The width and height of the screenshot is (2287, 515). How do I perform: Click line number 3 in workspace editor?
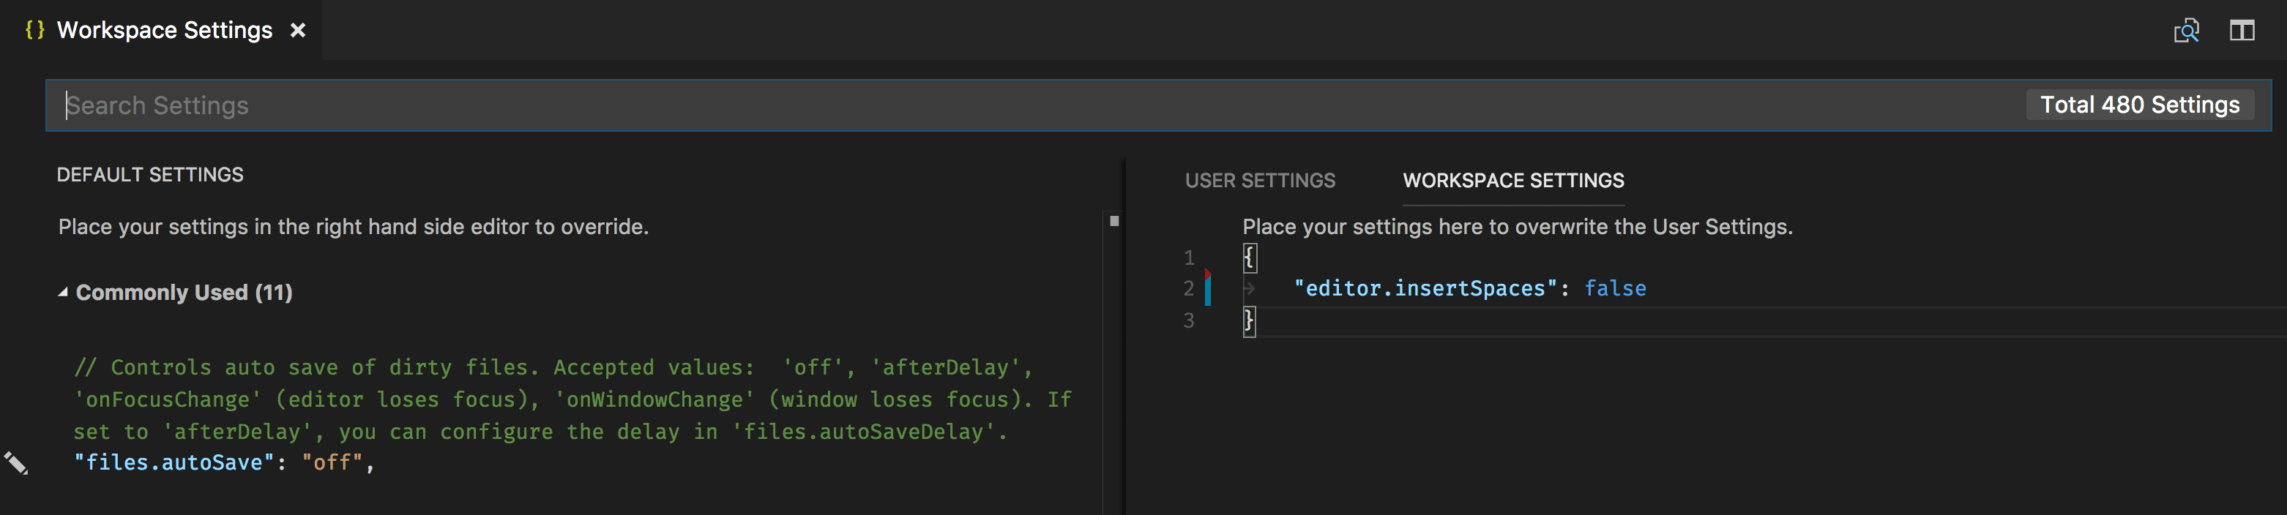tap(1189, 321)
